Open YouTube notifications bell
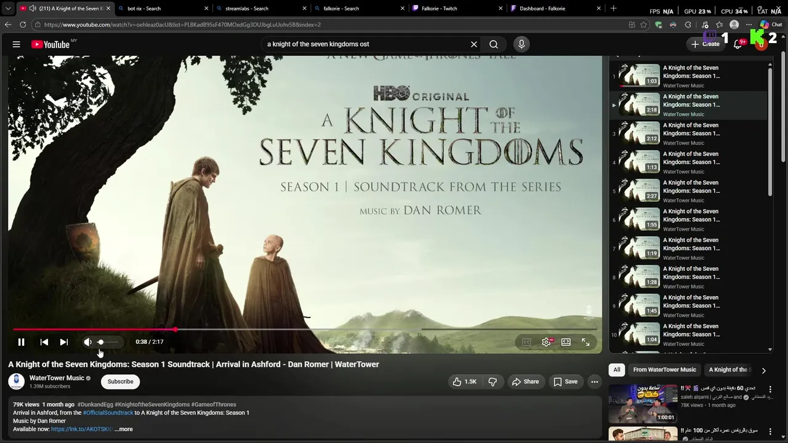This screenshot has height=443, width=788. (x=738, y=44)
